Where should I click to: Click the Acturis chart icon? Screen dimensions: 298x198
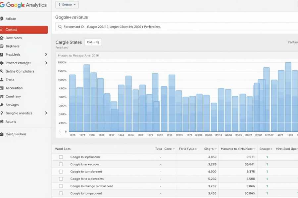[x=2, y=121]
